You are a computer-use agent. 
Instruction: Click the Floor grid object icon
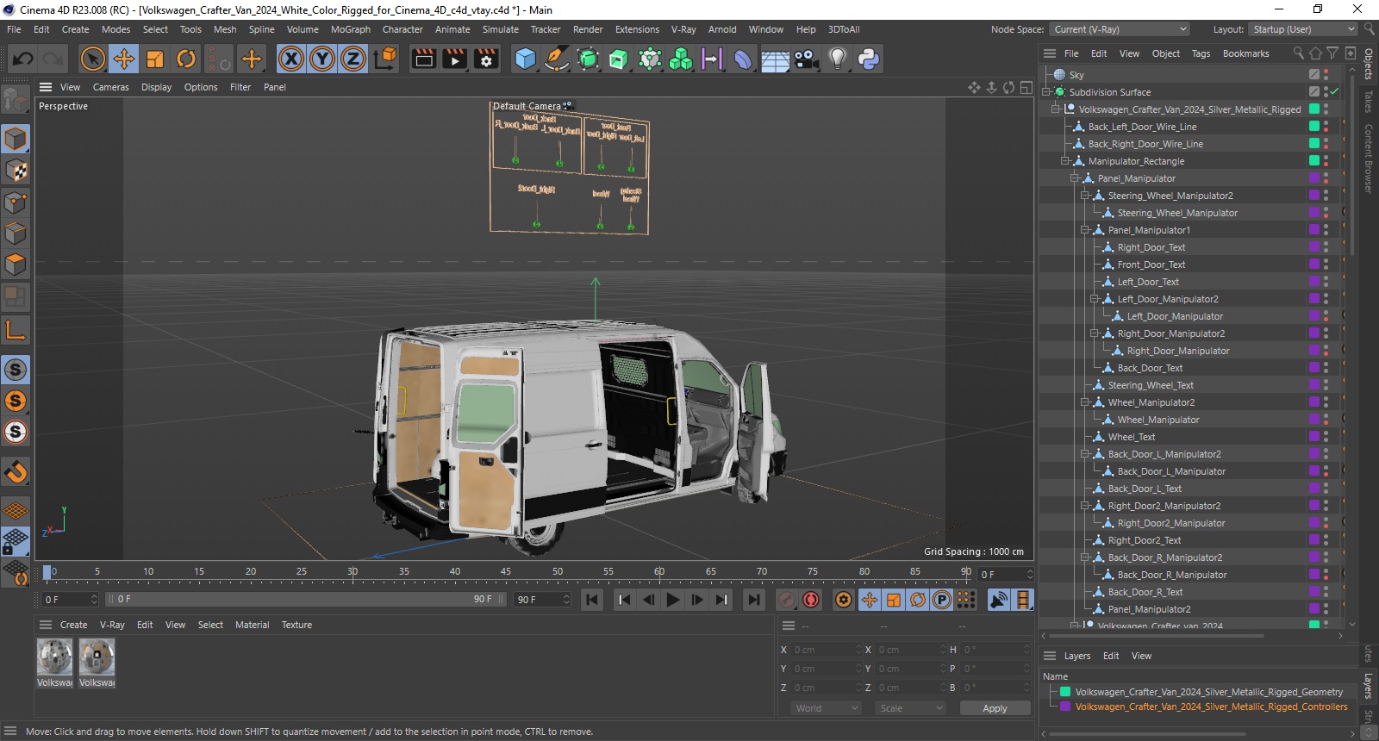pos(774,59)
